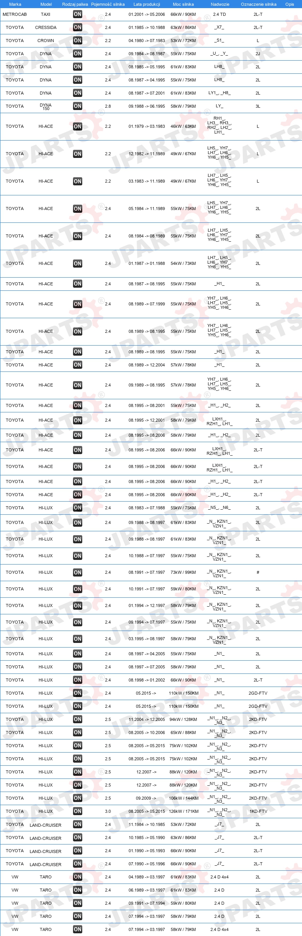Click ON icon for DYNA 08.1987 -> 07.2001
The width and height of the screenshot is (302, 936).
(77, 93)
